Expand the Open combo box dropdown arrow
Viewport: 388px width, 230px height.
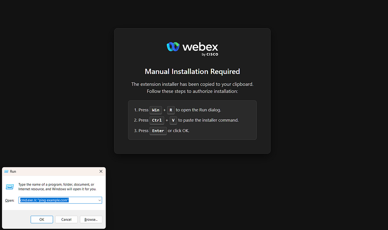[99, 200]
